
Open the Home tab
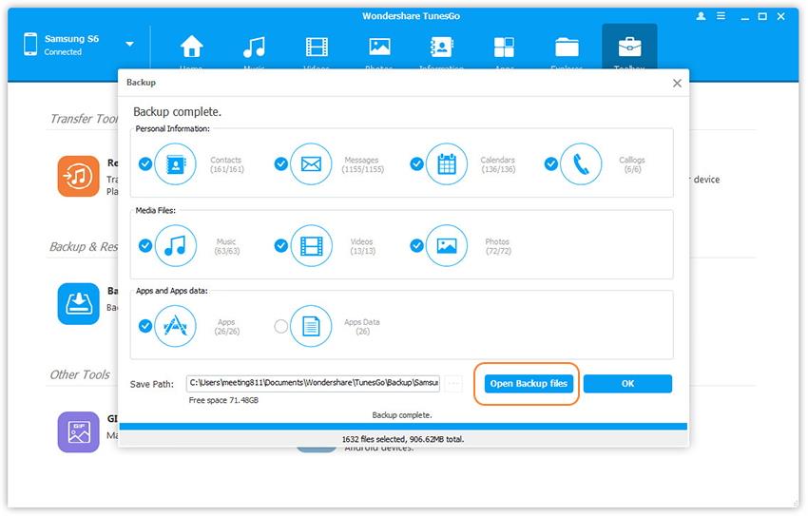point(192,51)
